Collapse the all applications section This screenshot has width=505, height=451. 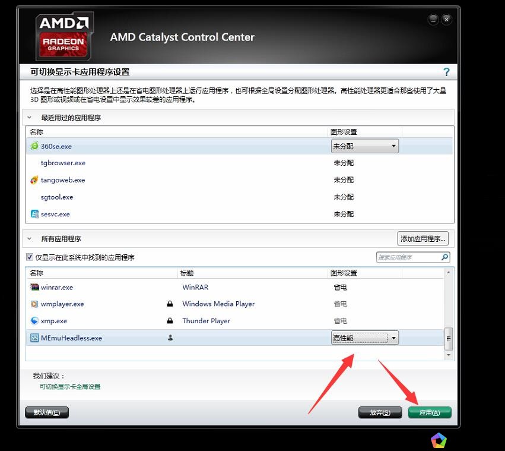coord(30,239)
